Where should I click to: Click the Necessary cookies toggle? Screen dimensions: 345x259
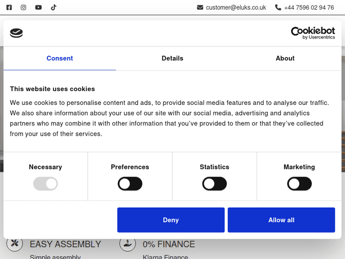(46, 184)
